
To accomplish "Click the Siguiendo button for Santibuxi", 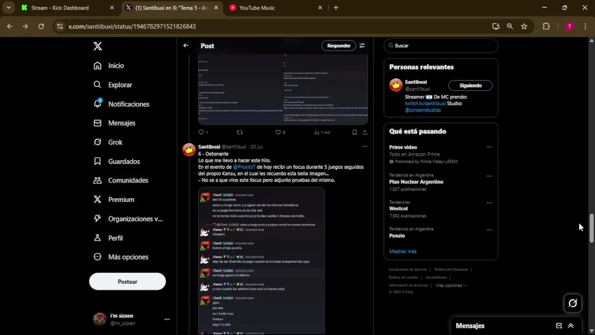I will 470,86.
